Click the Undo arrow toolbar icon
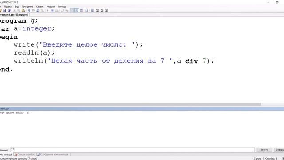Image resolution: width=284 pixels, height=160 pixels. 29,11
